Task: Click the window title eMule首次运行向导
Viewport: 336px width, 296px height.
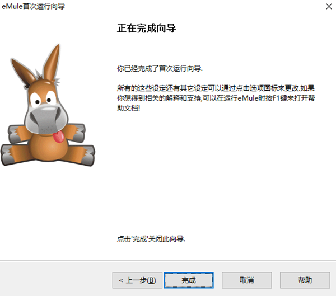Action: click(33, 6)
